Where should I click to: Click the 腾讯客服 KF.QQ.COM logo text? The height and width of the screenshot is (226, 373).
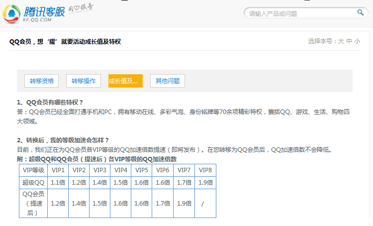pyautogui.click(x=44, y=14)
